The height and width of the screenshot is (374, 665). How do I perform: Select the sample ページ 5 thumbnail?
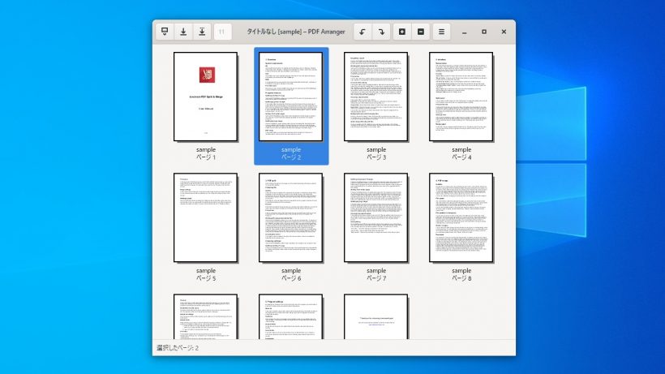(x=206, y=217)
